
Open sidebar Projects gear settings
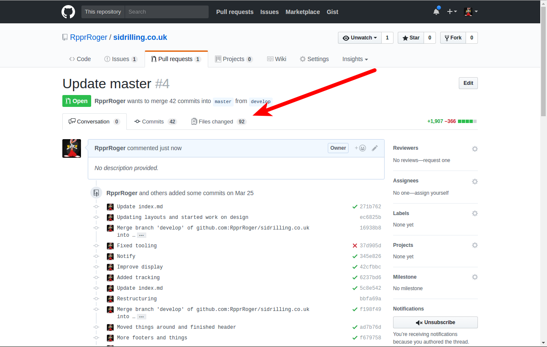(475, 245)
